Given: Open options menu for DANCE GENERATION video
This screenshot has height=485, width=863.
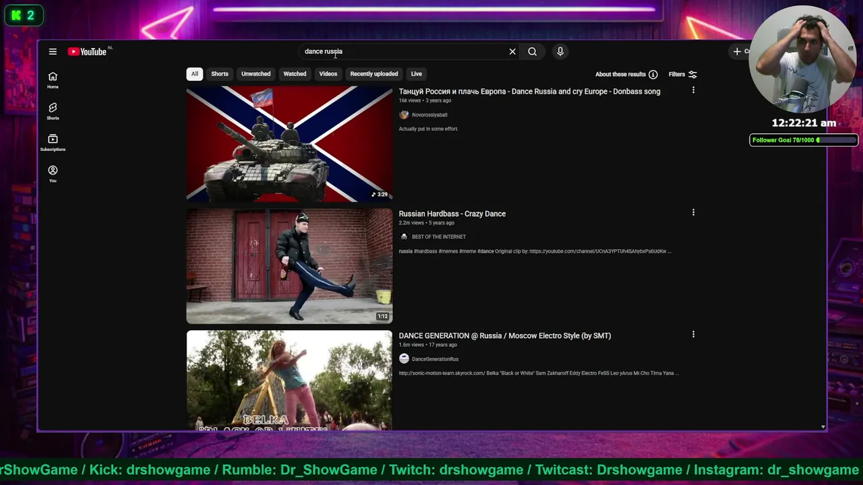Looking at the screenshot, I should click(x=693, y=334).
